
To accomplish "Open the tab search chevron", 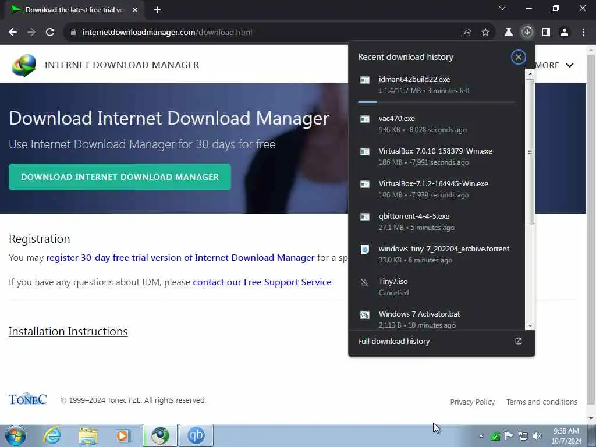I will click(502, 8).
